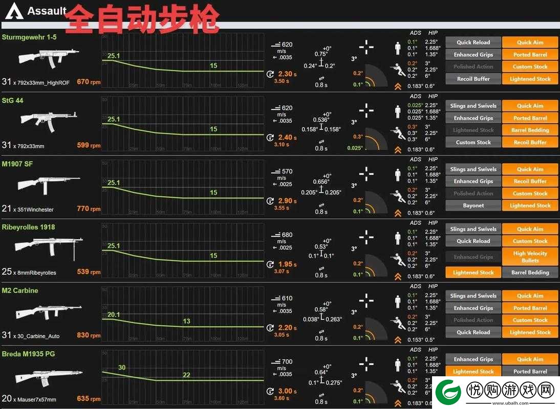Click the Sturmgewehr 1-5 weapon image
This screenshot has width=560, height=409.
click(49, 58)
